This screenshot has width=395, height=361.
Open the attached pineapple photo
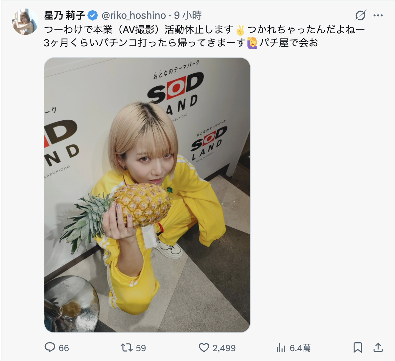point(147,195)
